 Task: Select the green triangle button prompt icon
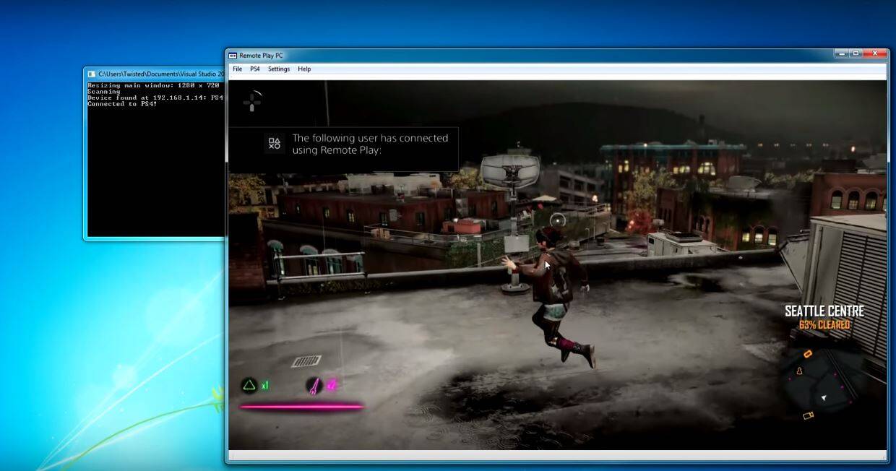click(x=250, y=385)
